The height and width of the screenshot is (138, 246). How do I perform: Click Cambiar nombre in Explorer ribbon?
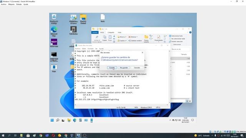point(135,41)
